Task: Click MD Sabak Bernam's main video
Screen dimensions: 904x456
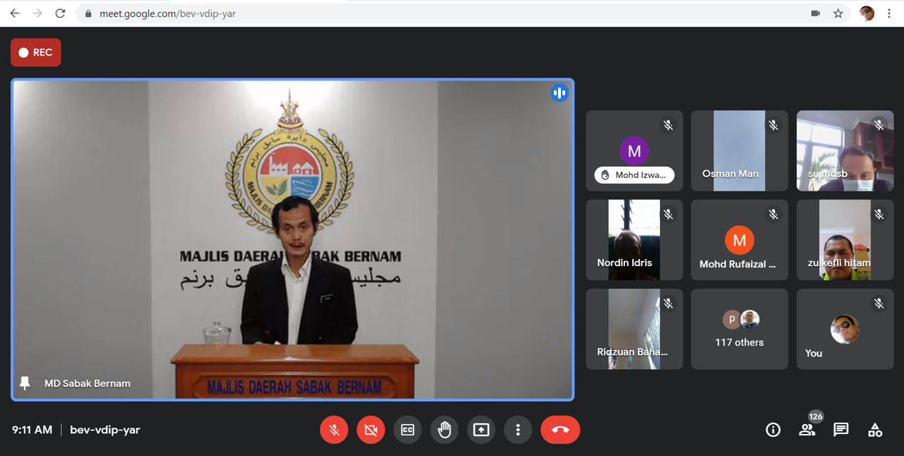Action: pos(293,240)
